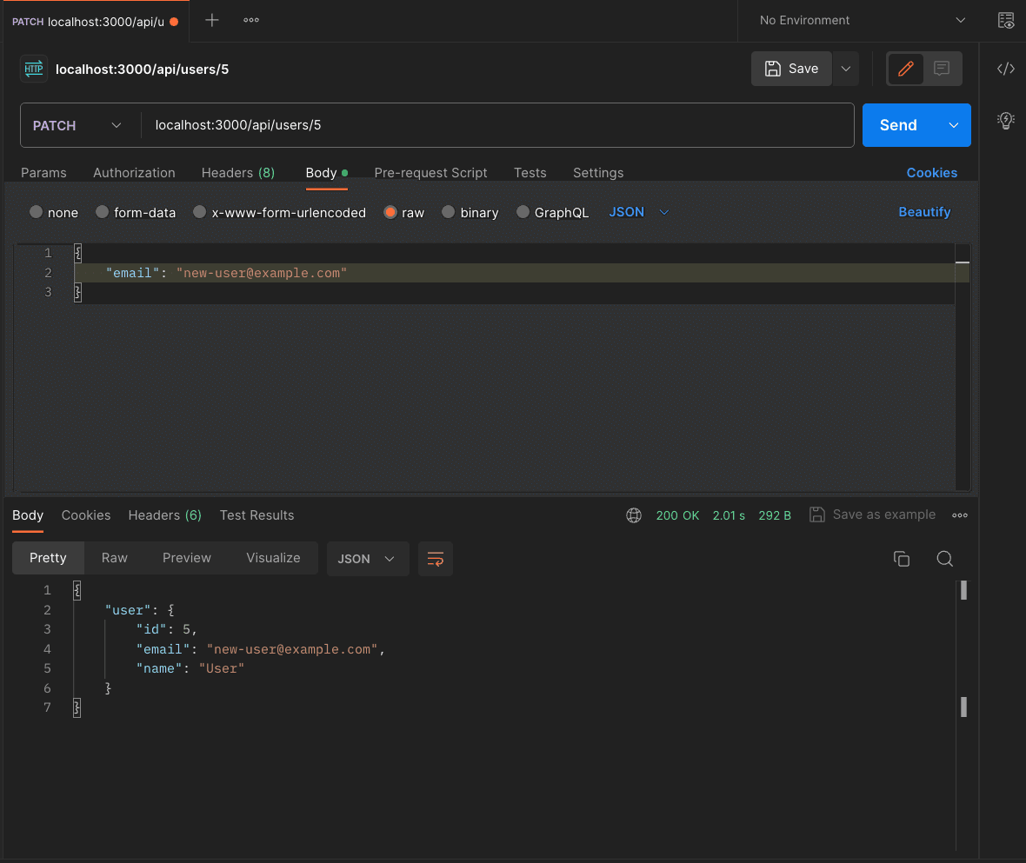Toggle line wrapping in response viewer
The width and height of the screenshot is (1026, 863).
coord(435,559)
